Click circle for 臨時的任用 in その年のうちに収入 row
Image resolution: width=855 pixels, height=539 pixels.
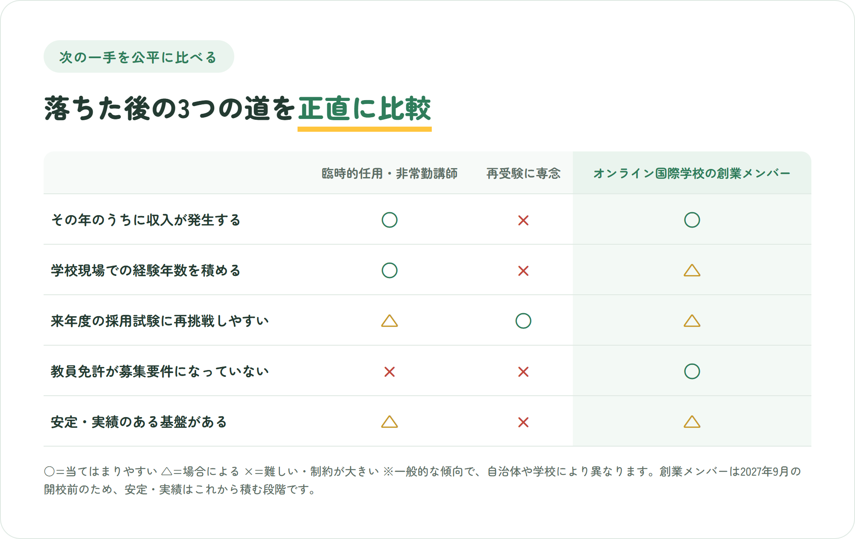389,220
